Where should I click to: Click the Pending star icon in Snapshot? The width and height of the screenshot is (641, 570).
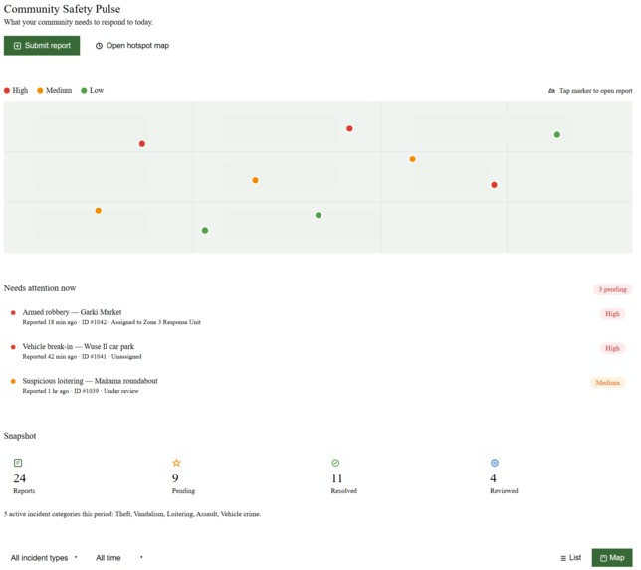[176, 463]
